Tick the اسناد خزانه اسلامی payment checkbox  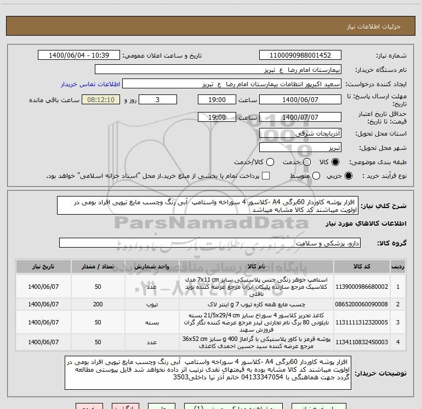click(266, 176)
